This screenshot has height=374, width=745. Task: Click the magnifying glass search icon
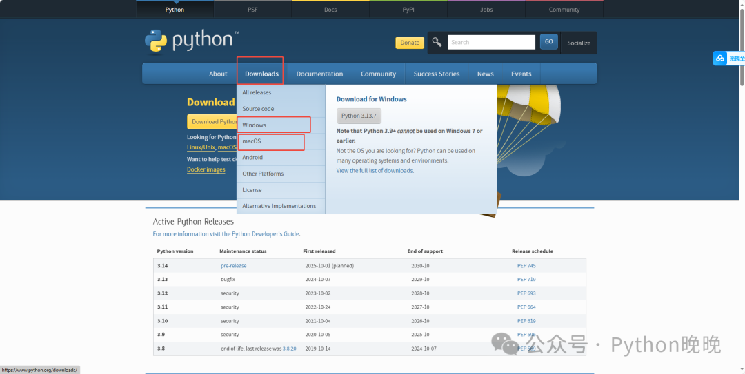[x=437, y=42]
